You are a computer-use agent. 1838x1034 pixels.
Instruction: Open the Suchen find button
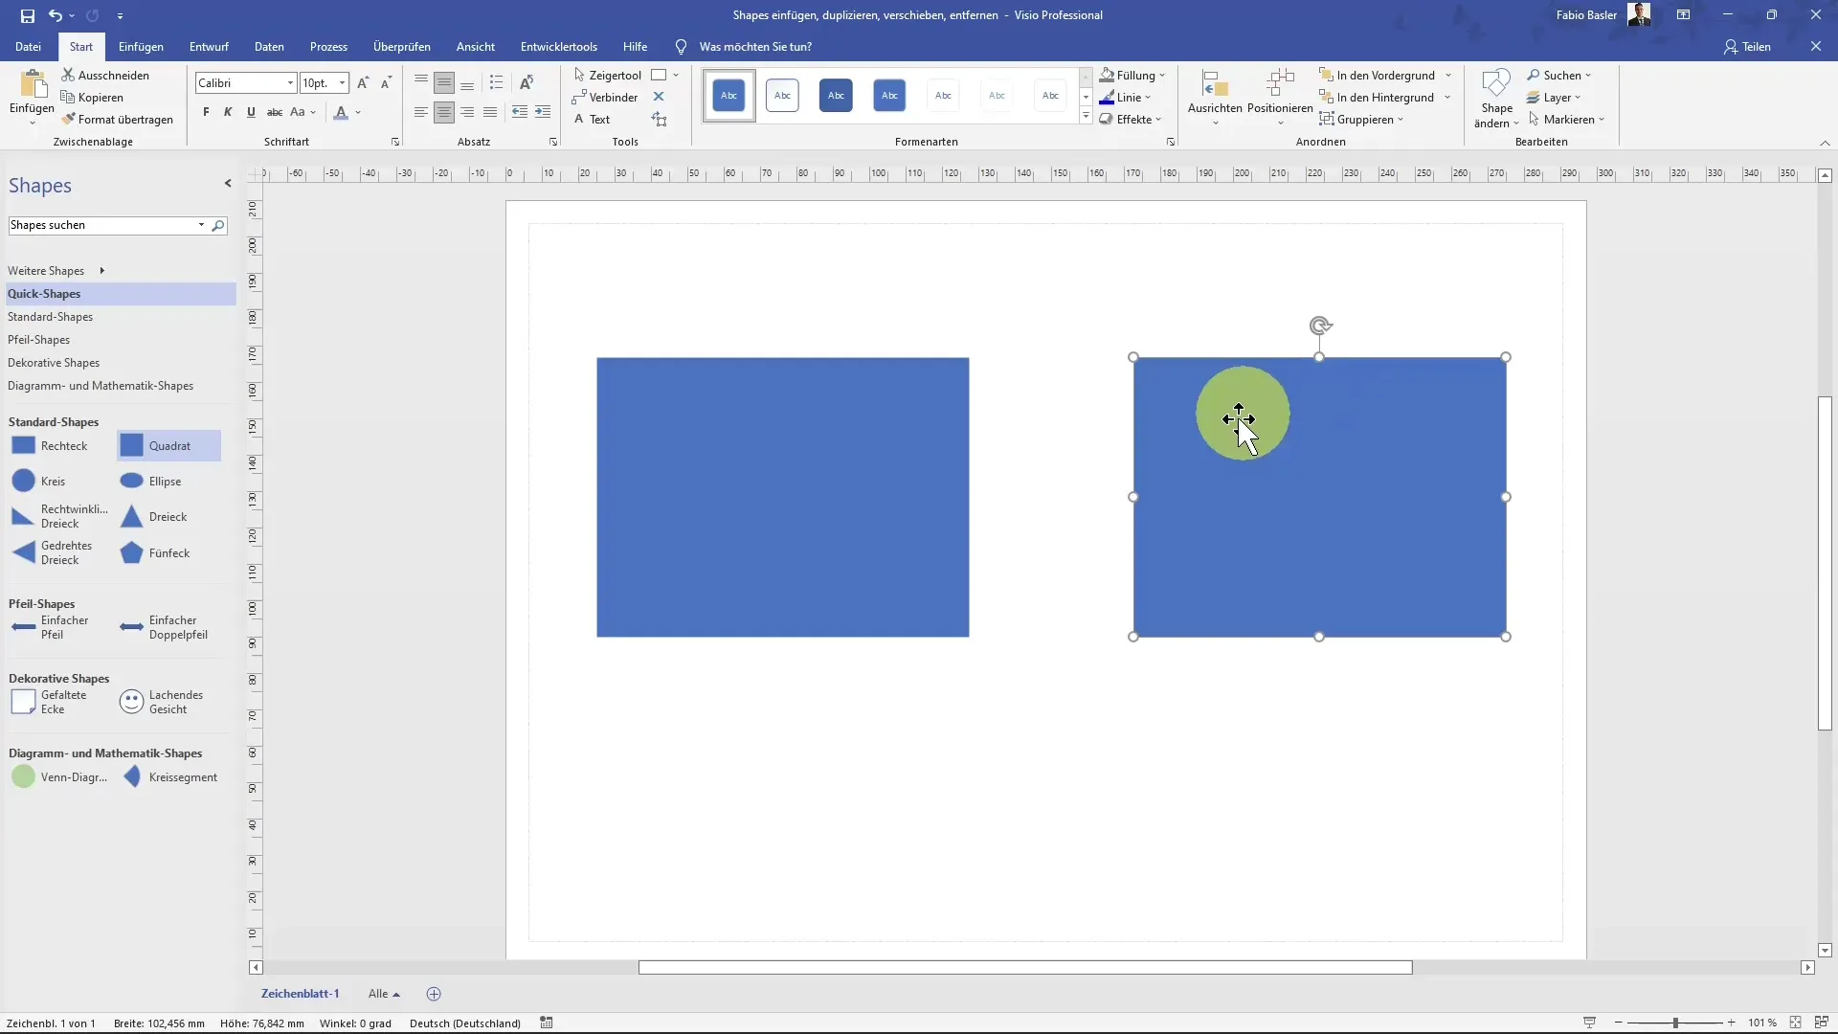(1558, 75)
